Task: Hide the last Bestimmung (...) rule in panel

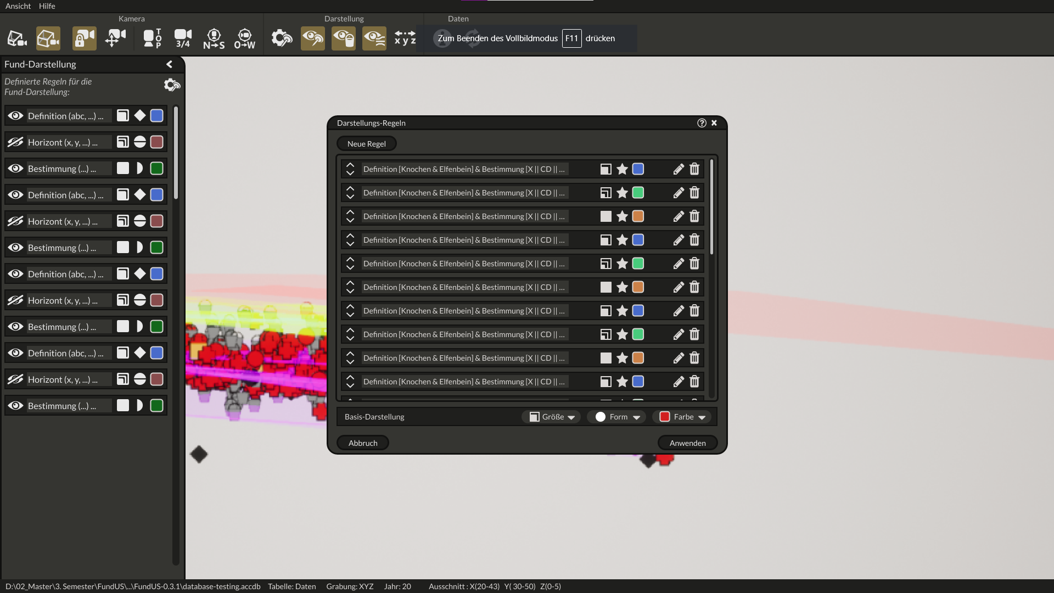Action: click(x=15, y=406)
